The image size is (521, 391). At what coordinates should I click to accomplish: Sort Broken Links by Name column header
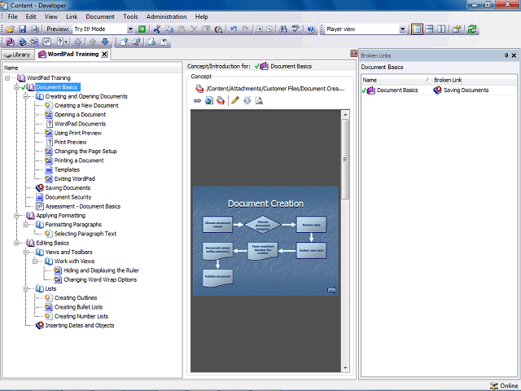396,80
